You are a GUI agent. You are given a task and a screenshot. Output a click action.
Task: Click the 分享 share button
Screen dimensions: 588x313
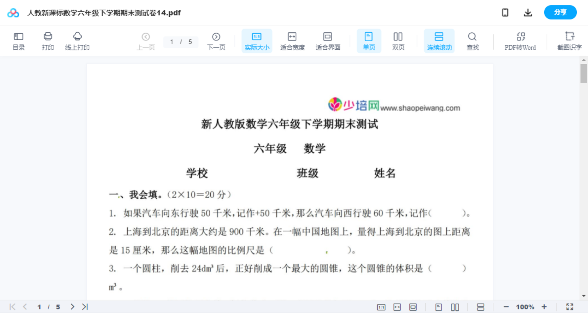click(560, 12)
